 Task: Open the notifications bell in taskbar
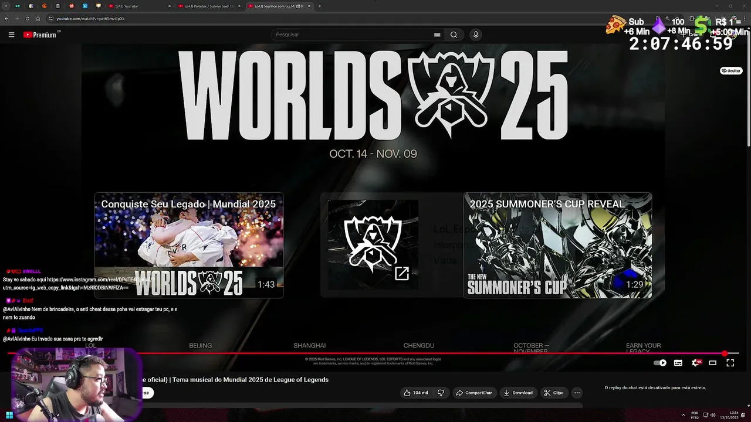(x=743, y=416)
